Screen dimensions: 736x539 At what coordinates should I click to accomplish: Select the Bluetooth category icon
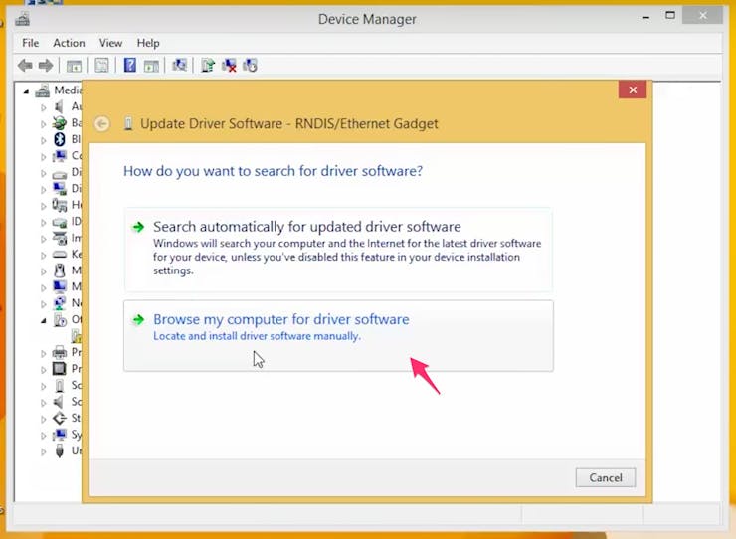click(59, 139)
